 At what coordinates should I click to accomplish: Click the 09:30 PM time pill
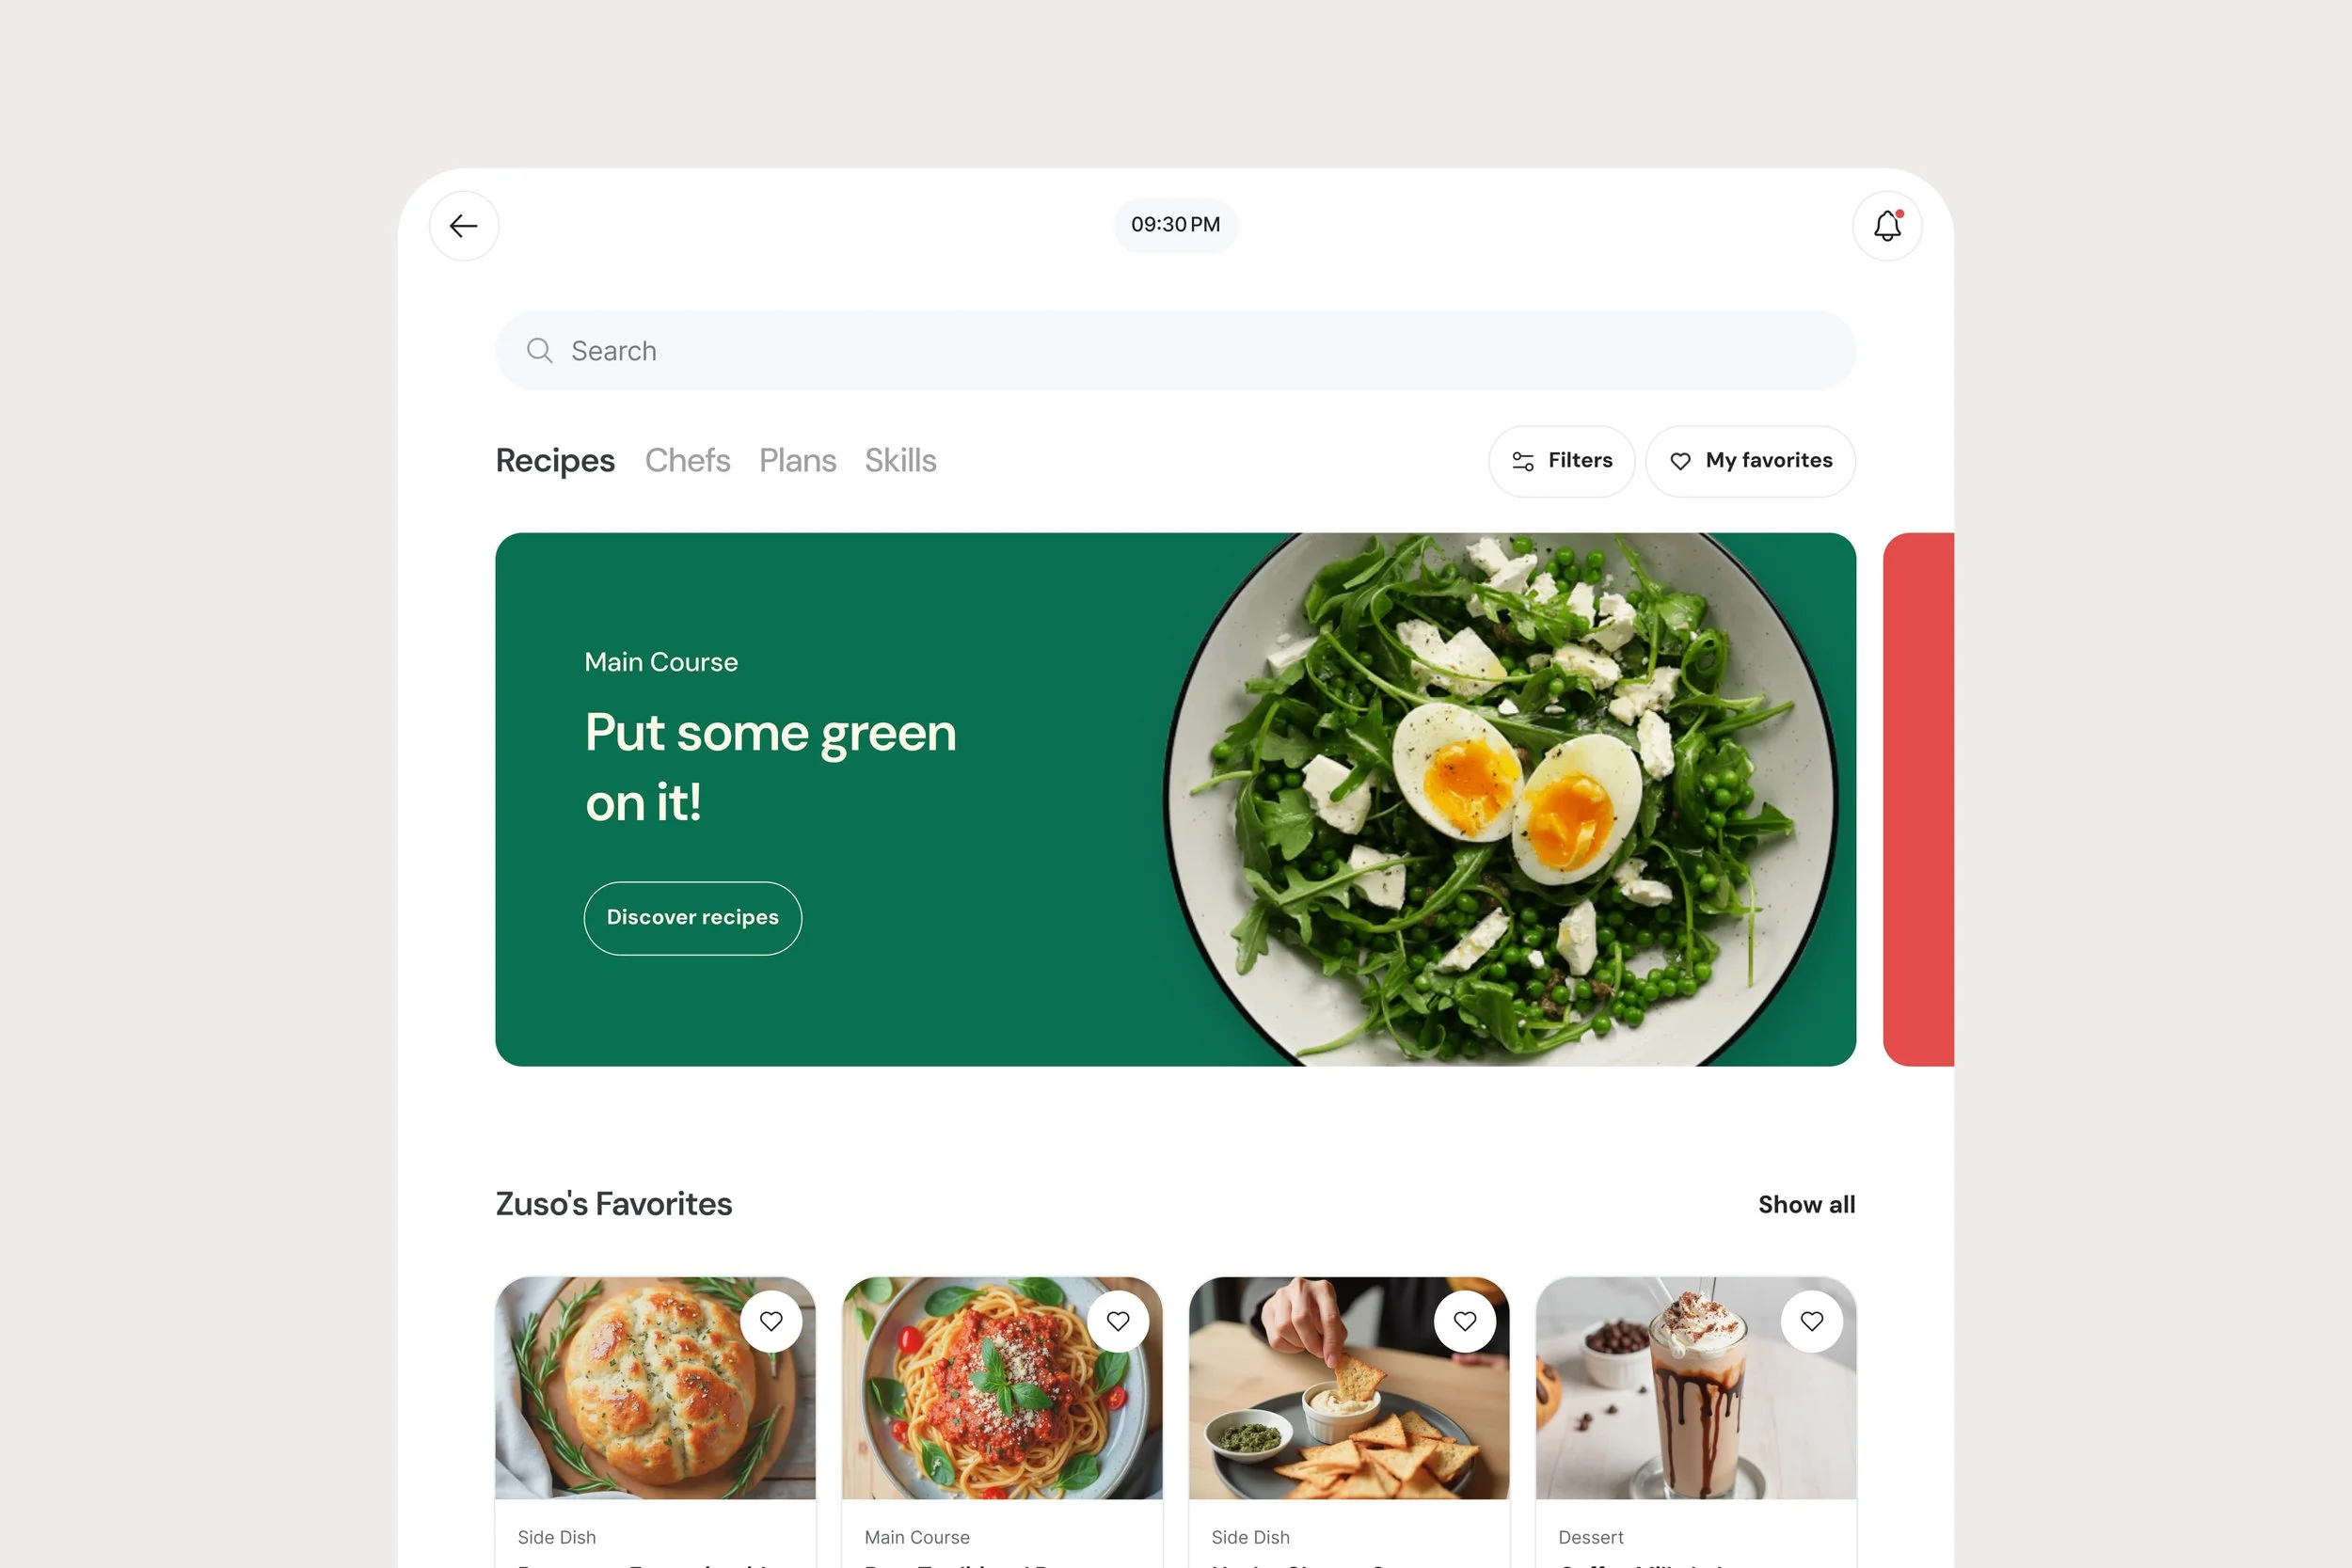tap(1176, 225)
